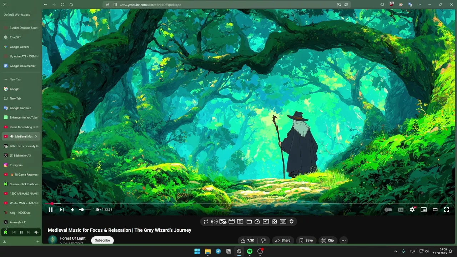Switch to miniplayer mode

423,210
